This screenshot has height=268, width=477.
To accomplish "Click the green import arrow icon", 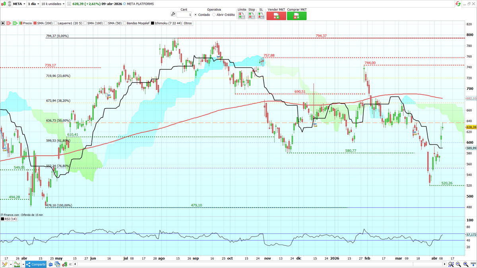I will click(x=15, y=23).
